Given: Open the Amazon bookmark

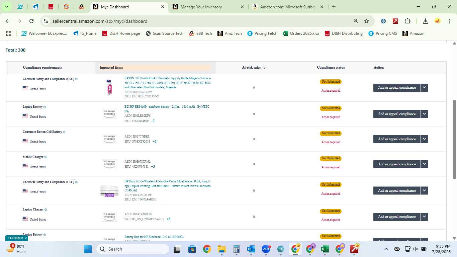Looking at the screenshot, I should pyautogui.click(x=413, y=33).
